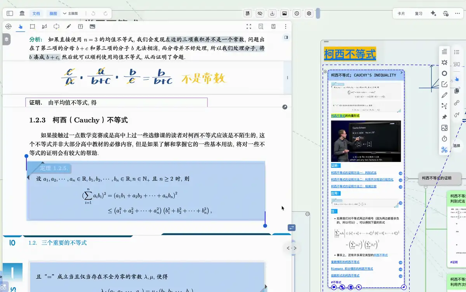Open link 柯西不等式的证明方法一：判别式法
Image resolution: width=466 pixels, height=292 pixels.
[x=354, y=173]
